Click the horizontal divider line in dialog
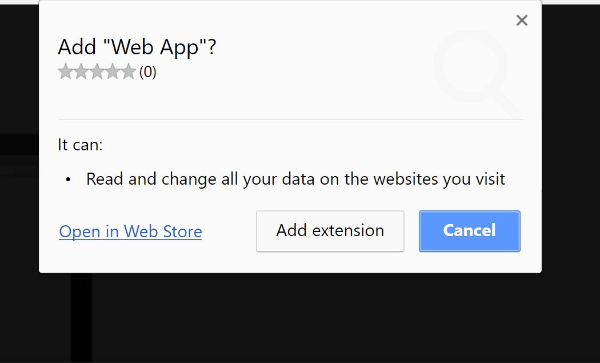The width and height of the screenshot is (600, 363). [290, 119]
